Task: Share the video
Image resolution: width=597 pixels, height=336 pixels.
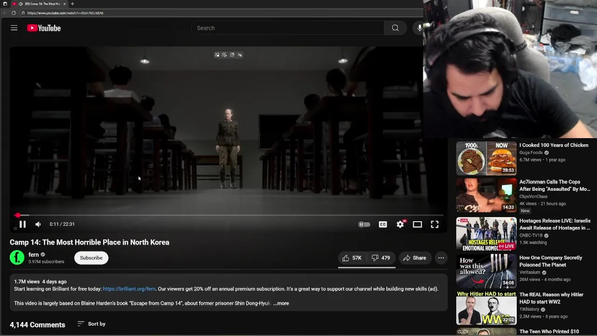Action: 415,258
